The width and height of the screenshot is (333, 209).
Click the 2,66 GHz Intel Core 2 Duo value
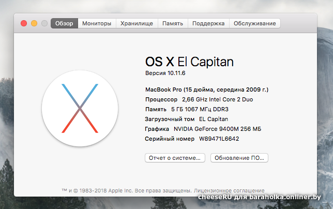click(x=218, y=99)
